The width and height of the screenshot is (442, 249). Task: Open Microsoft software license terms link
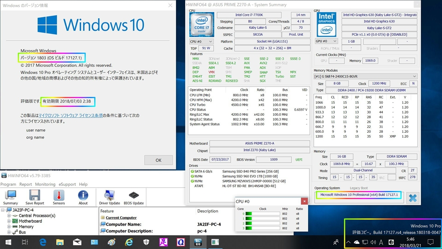pyautogui.click(x=71, y=115)
